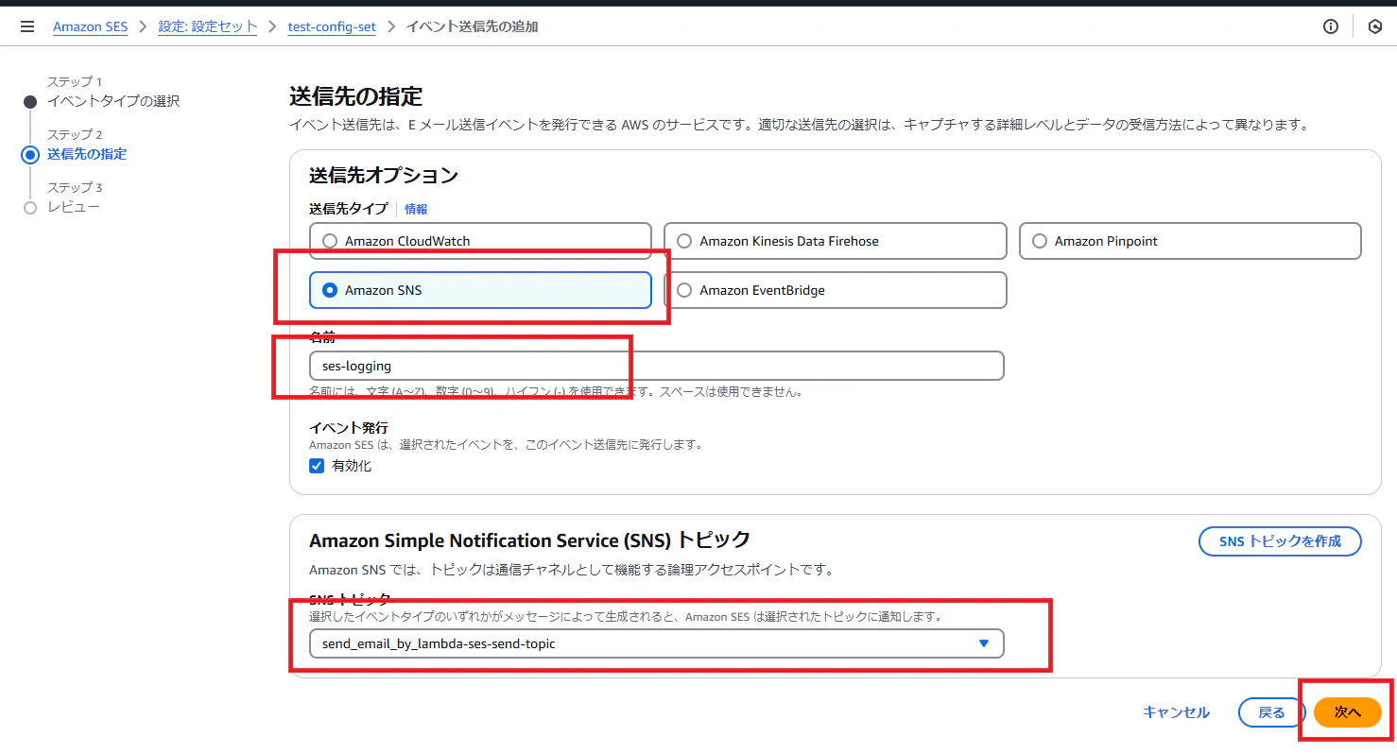The image size is (1397, 754).
Task: Open the info panel icon
Action: (x=1331, y=26)
